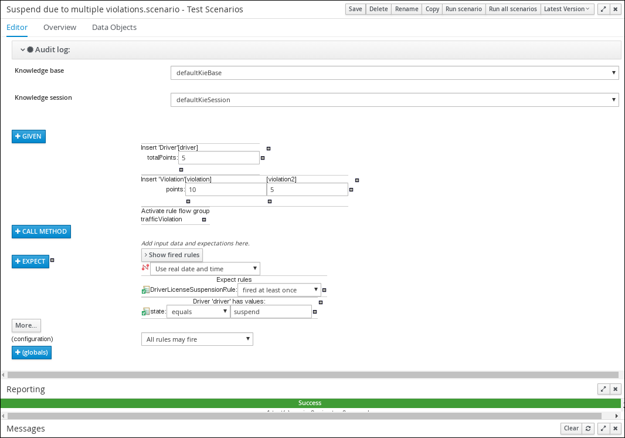Click the Audit log gear icon
Image resolution: width=625 pixels, height=438 pixels.
(x=30, y=49)
